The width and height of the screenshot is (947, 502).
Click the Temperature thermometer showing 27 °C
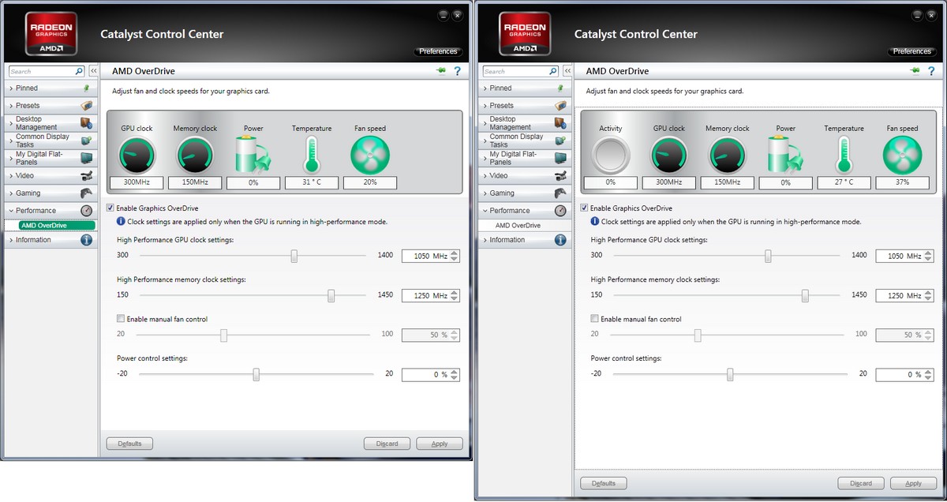[x=844, y=155]
